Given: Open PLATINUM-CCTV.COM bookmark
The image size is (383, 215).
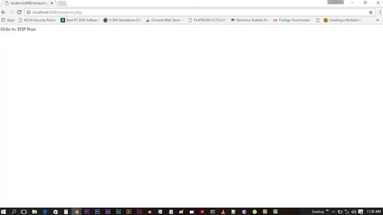Looking at the screenshot, I should tap(207, 20).
